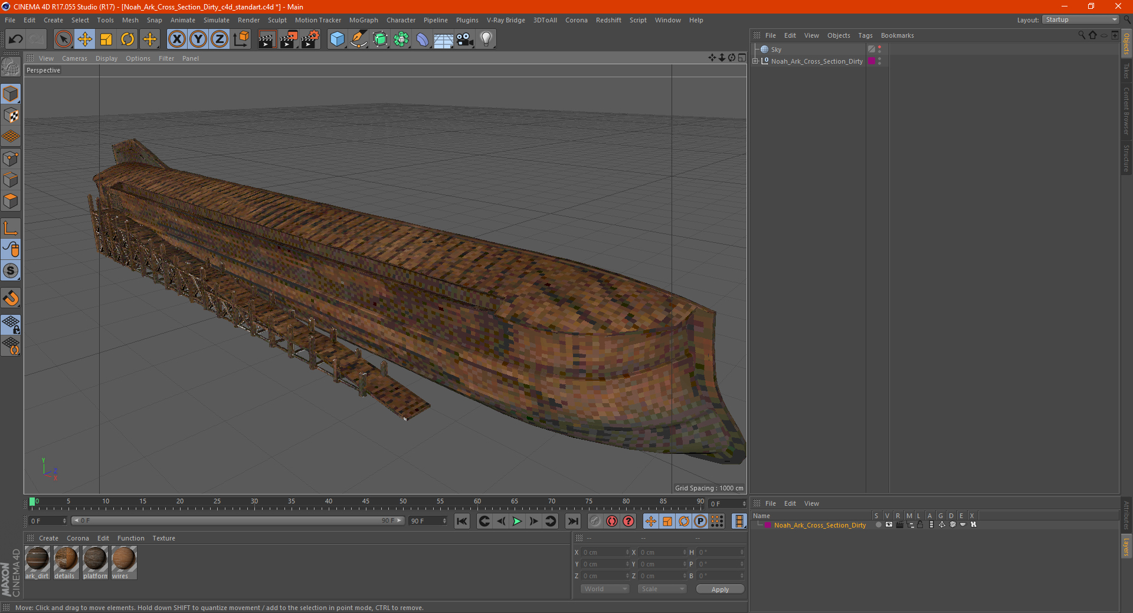This screenshot has width=1133, height=613.
Task: Toggle Autokeying red button
Action: 612,521
